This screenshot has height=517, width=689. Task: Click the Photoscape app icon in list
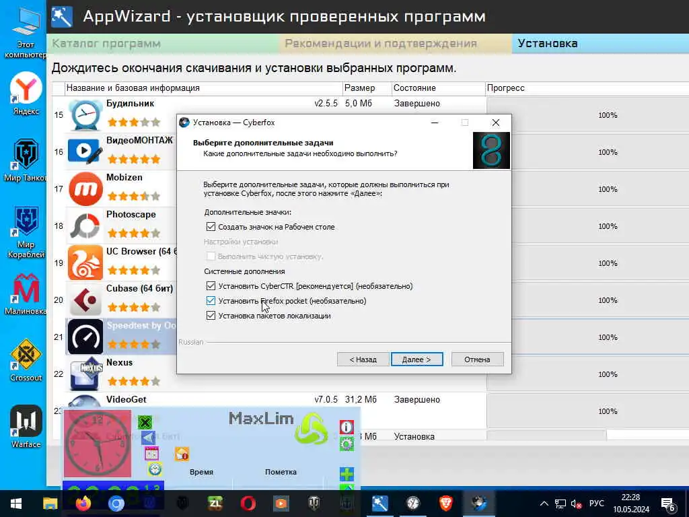click(85, 226)
